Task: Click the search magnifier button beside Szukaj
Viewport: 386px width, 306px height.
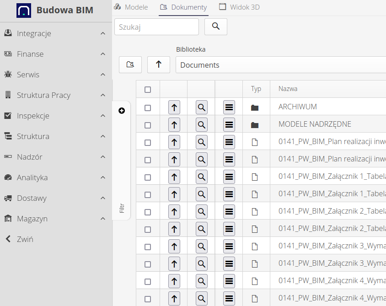Action: (216, 27)
